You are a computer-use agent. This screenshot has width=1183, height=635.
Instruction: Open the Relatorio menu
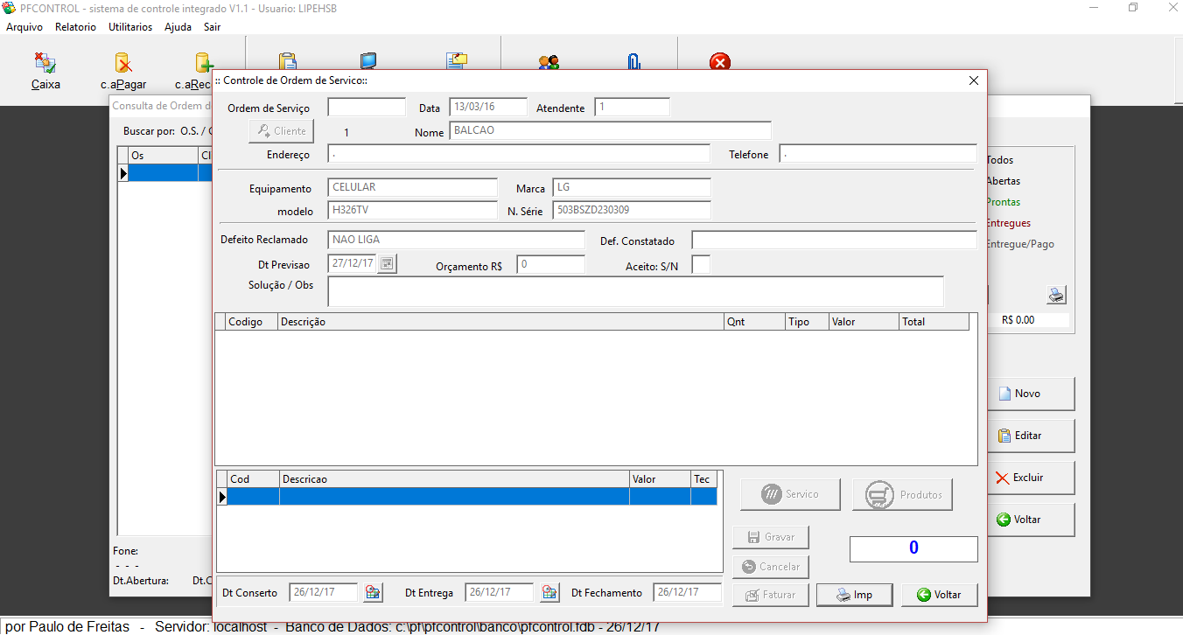pyautogui.click(x=75, y=27)
